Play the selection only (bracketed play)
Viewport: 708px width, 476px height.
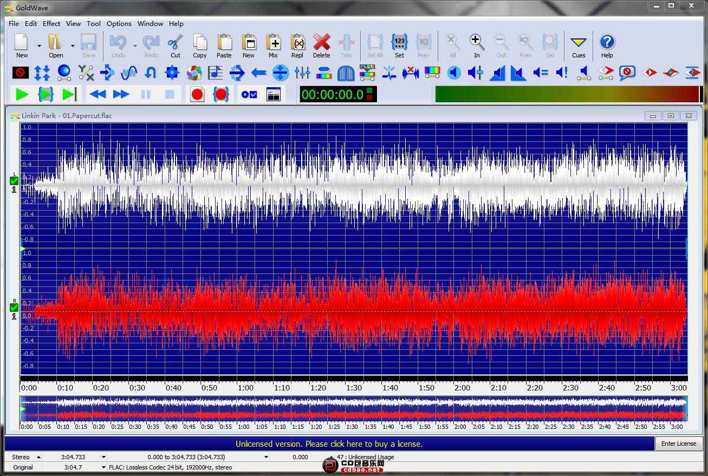(46, 94)
